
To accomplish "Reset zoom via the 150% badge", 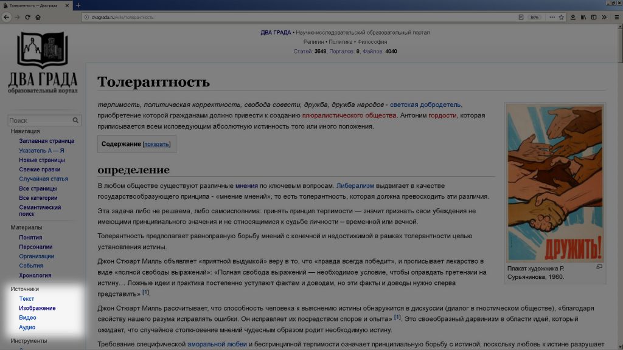I will [534, 17].
